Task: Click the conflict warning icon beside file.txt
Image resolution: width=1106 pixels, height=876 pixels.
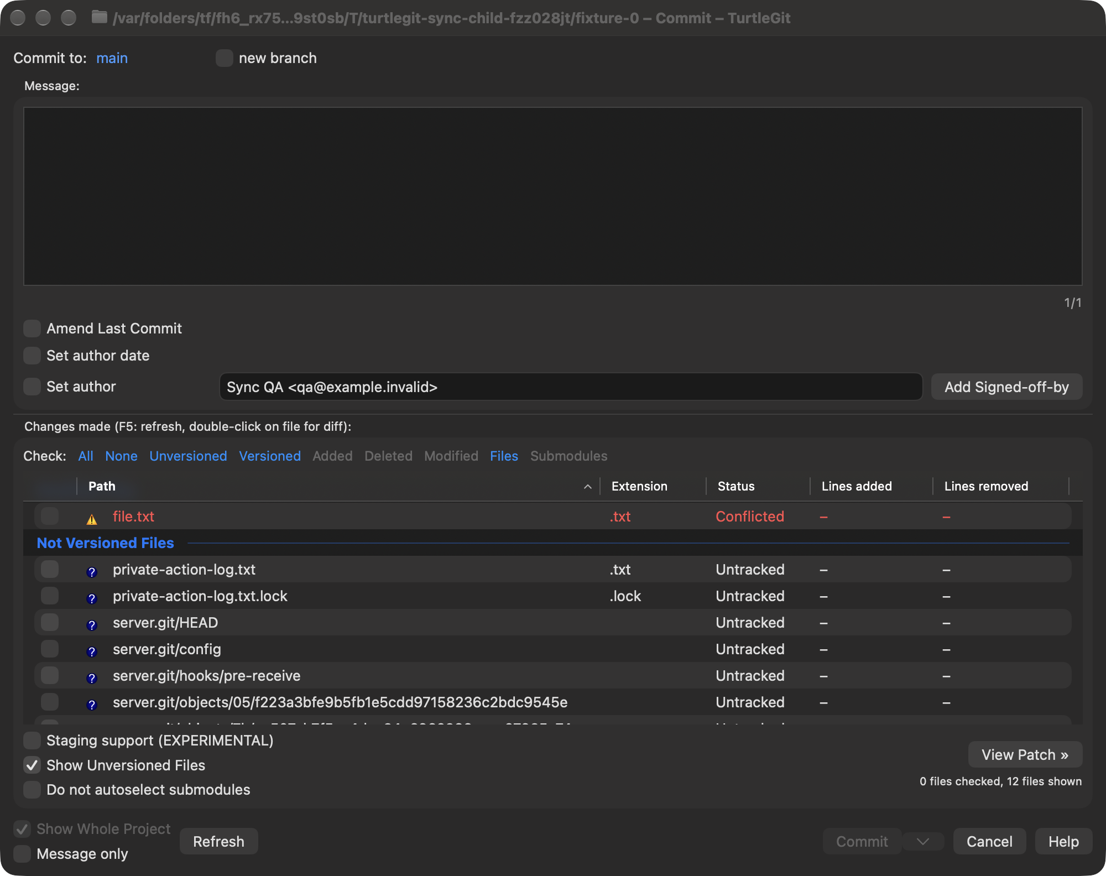Action: (x=92, y=519)
